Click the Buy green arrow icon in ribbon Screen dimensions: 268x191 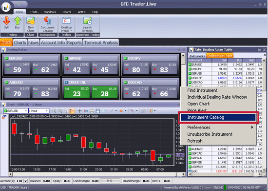point(18,21)
